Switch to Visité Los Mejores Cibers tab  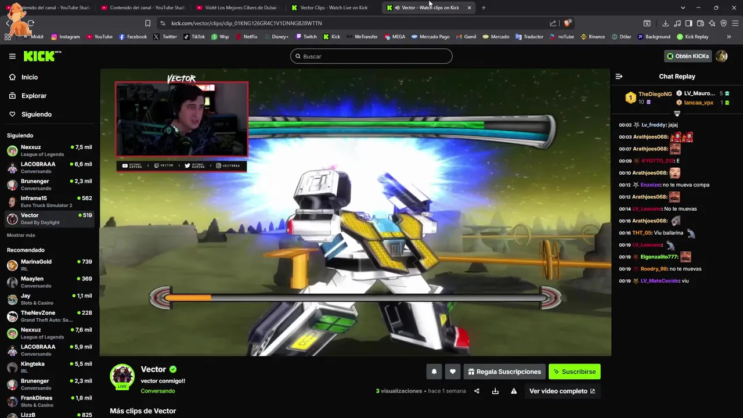[238, 8]
